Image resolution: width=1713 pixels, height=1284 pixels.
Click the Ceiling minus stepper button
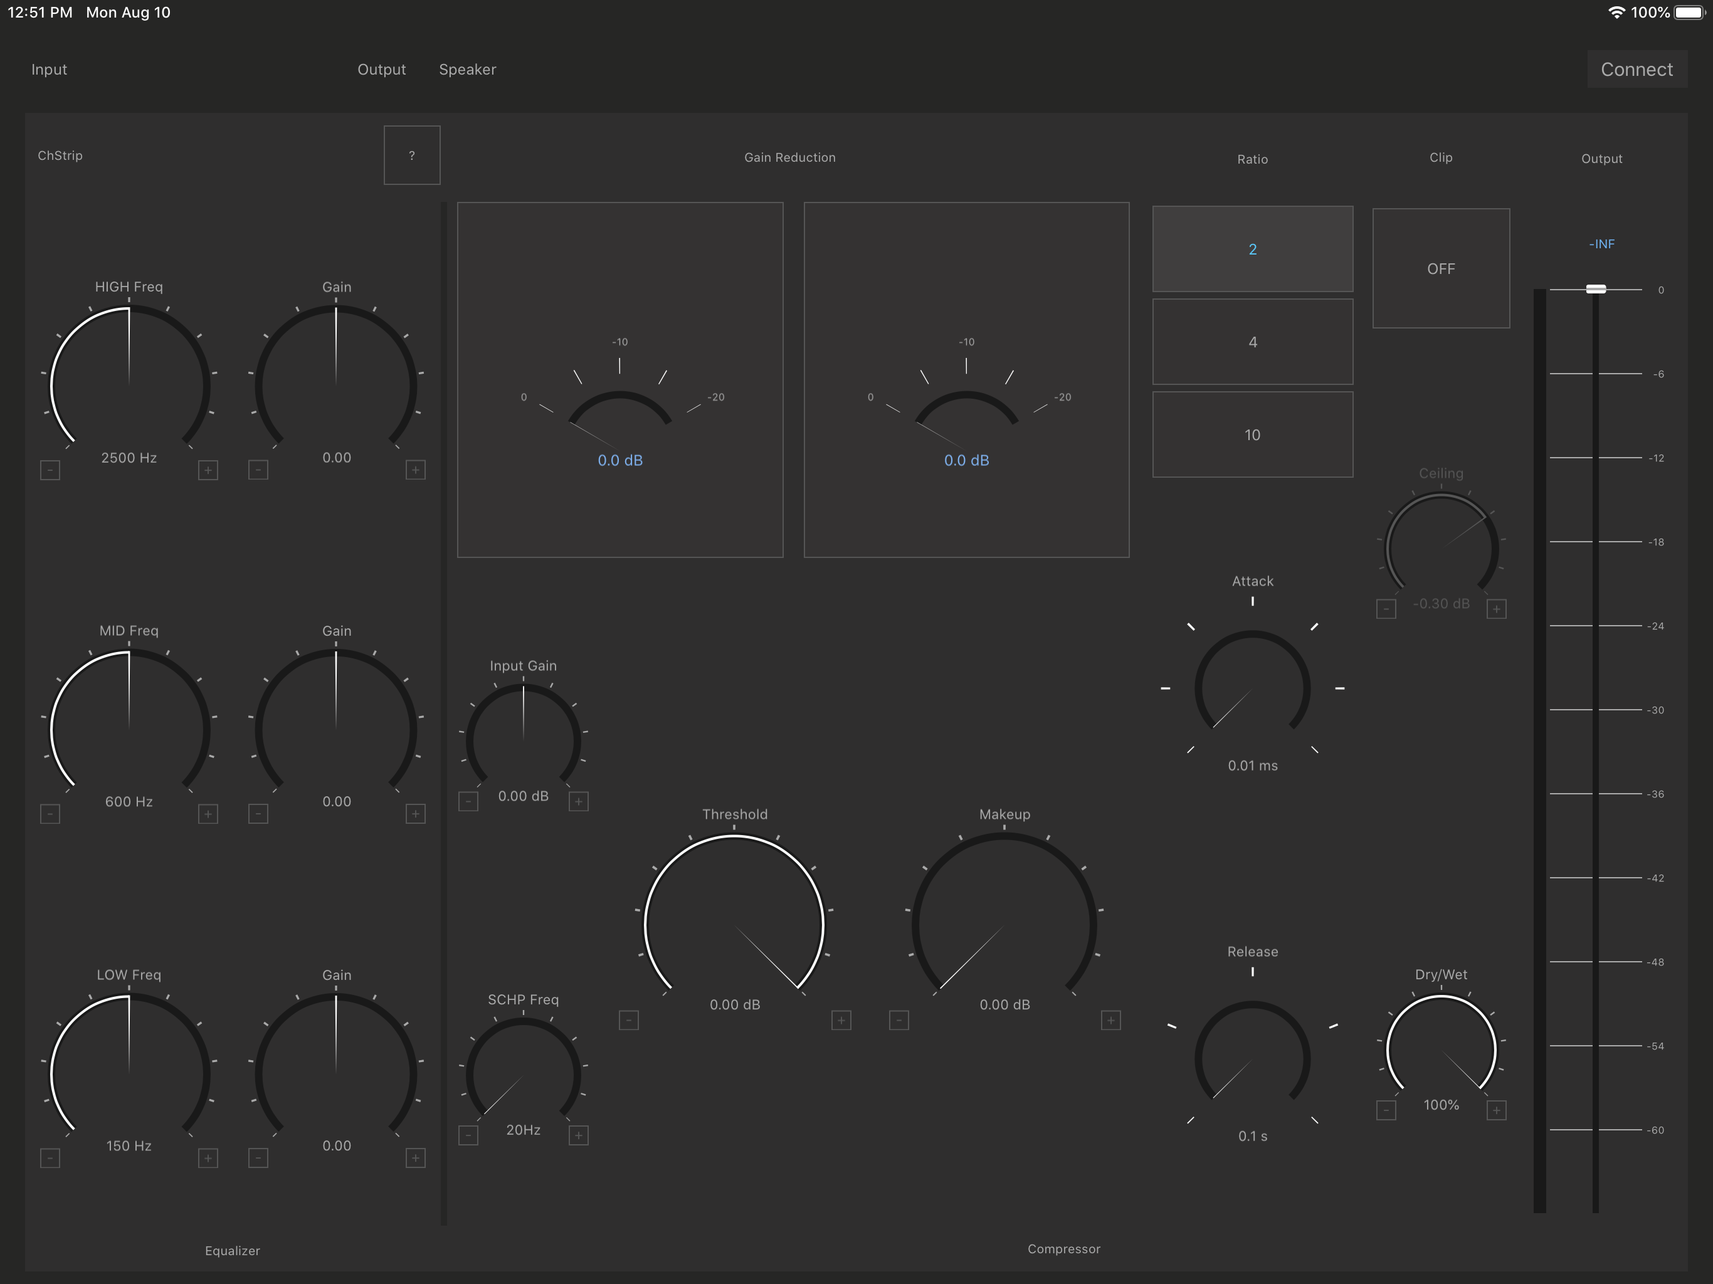point(1386,609)
